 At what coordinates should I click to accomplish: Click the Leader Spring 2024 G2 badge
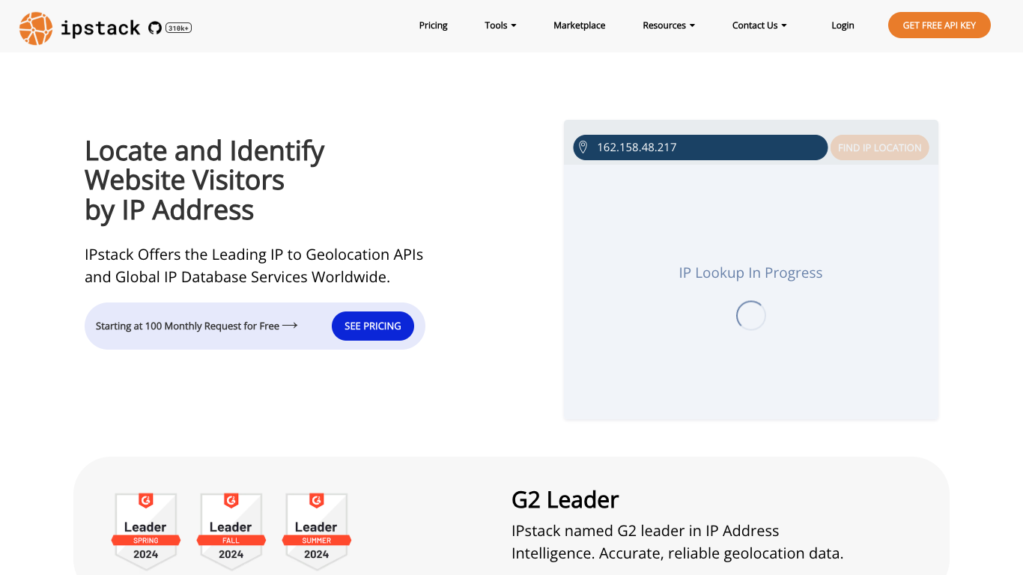pyautogui.click(x=146, y=531)
